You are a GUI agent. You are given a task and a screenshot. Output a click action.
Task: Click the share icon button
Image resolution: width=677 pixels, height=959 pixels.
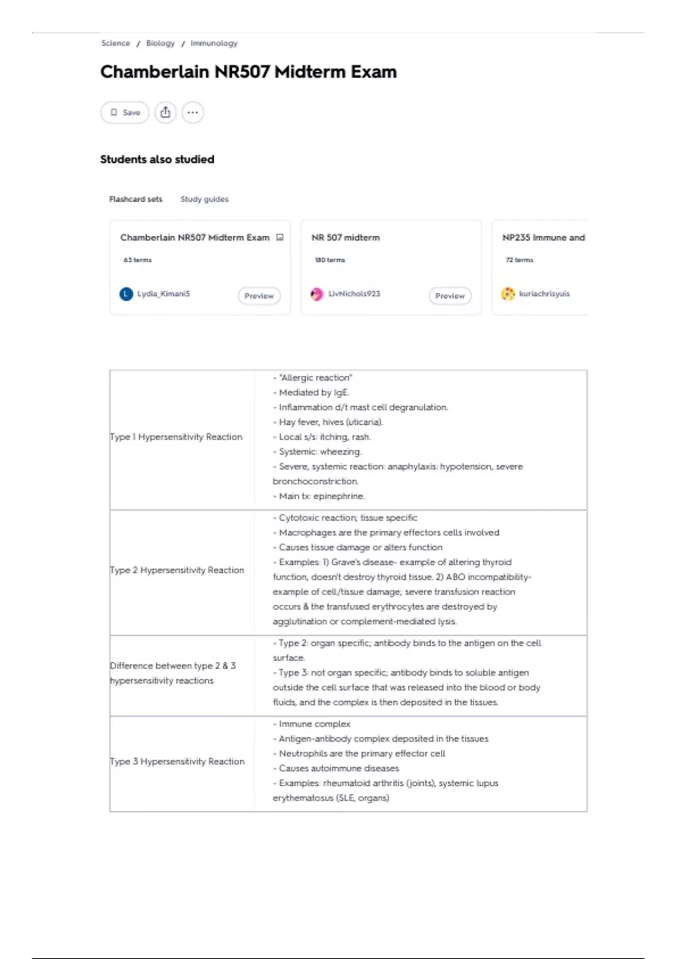165,112
